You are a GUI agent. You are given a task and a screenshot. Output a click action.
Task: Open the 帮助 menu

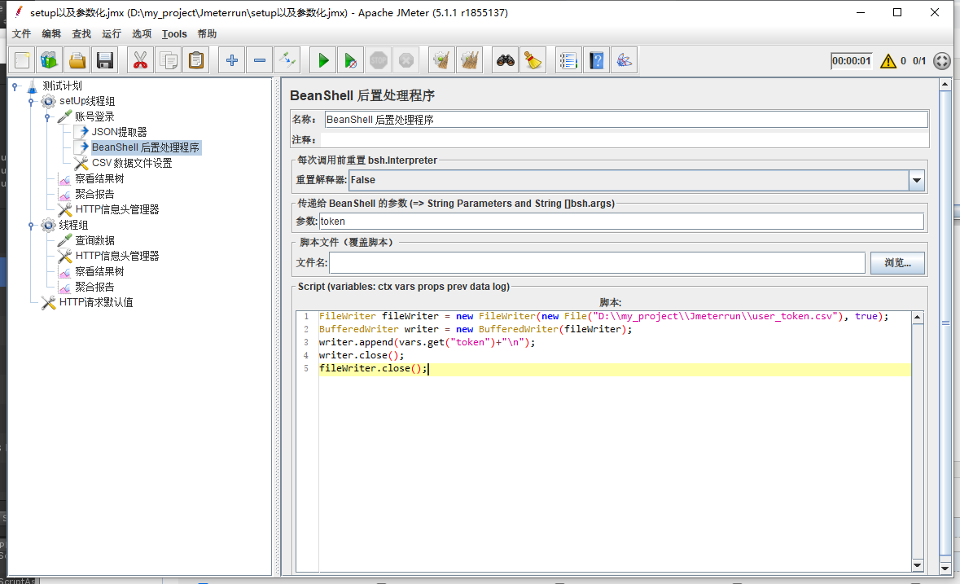(207, 33)
